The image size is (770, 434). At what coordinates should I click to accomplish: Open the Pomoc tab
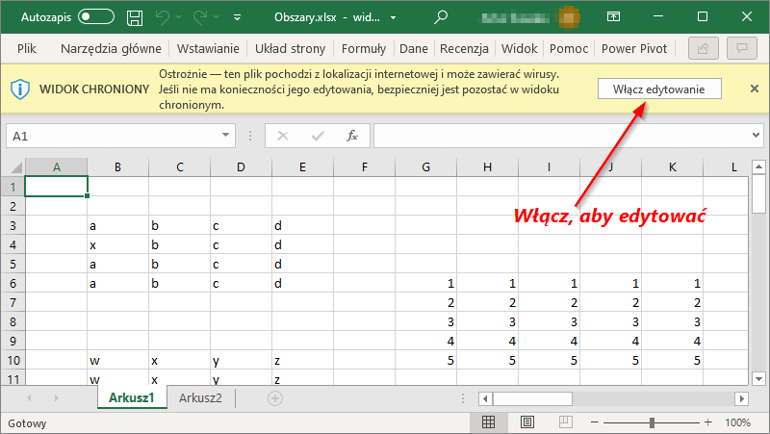(569, 49)
